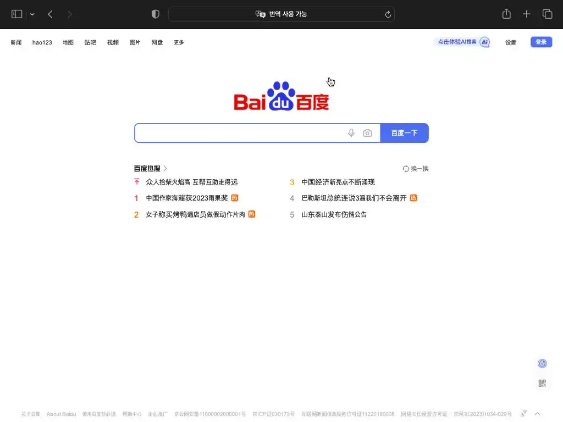Image resolution: width=563 pixels, height=422 pixels.
Task: Open 关于百度 footer link
Action: click(x=31, y=414)
